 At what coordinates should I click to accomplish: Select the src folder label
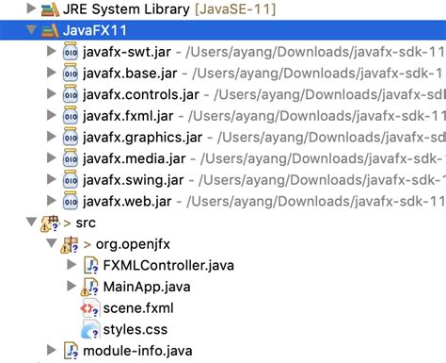86,223
